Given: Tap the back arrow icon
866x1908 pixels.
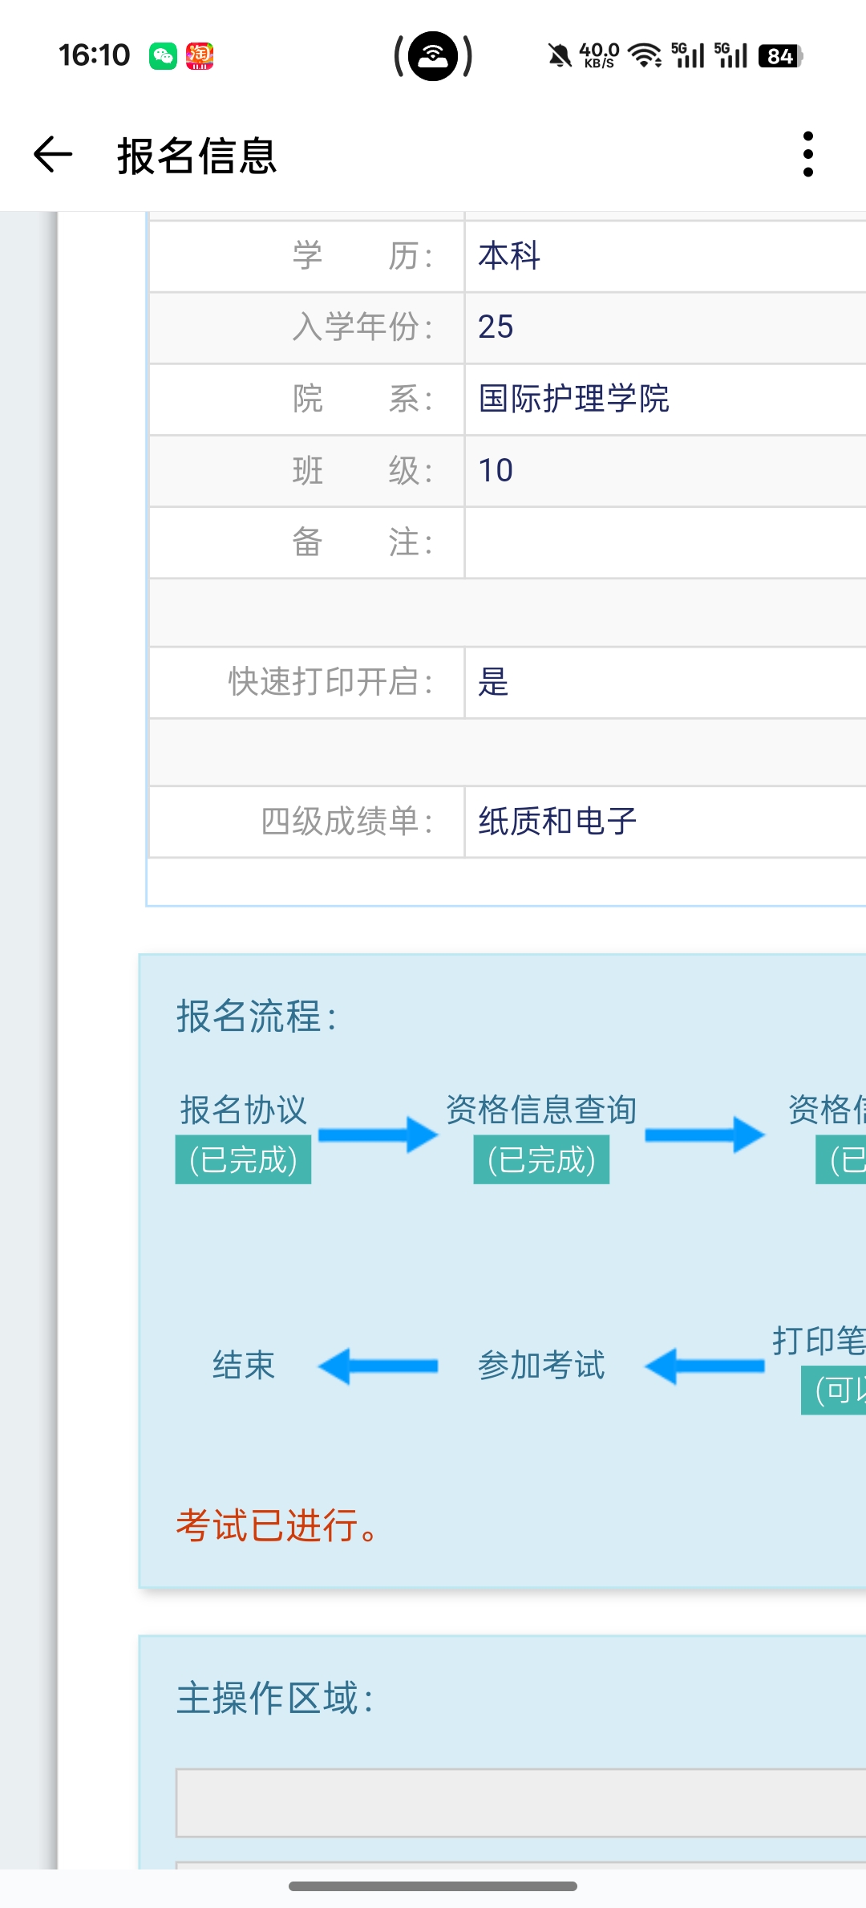Looking at the screenshot, I should coord(53,154).
